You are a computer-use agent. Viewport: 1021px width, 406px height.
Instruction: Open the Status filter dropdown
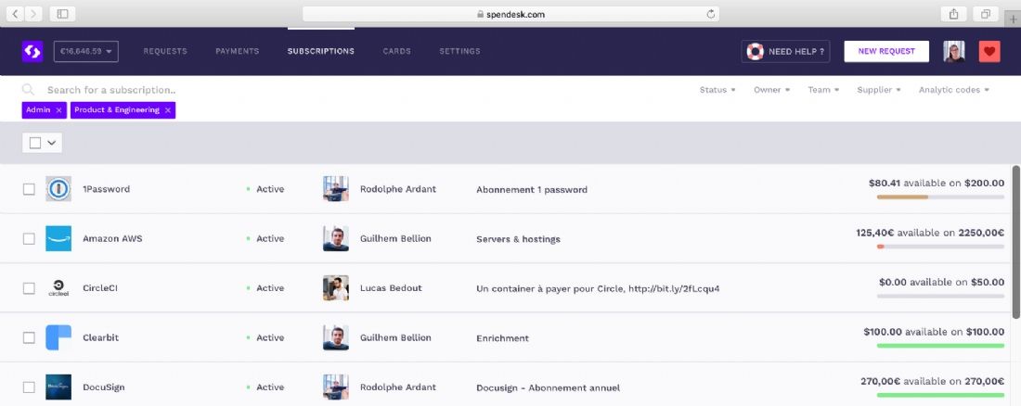[x=717, y=90]
